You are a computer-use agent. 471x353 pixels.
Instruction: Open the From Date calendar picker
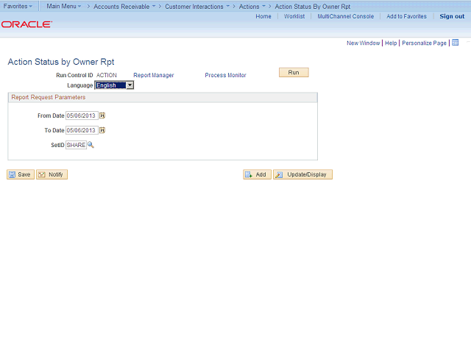102,115
